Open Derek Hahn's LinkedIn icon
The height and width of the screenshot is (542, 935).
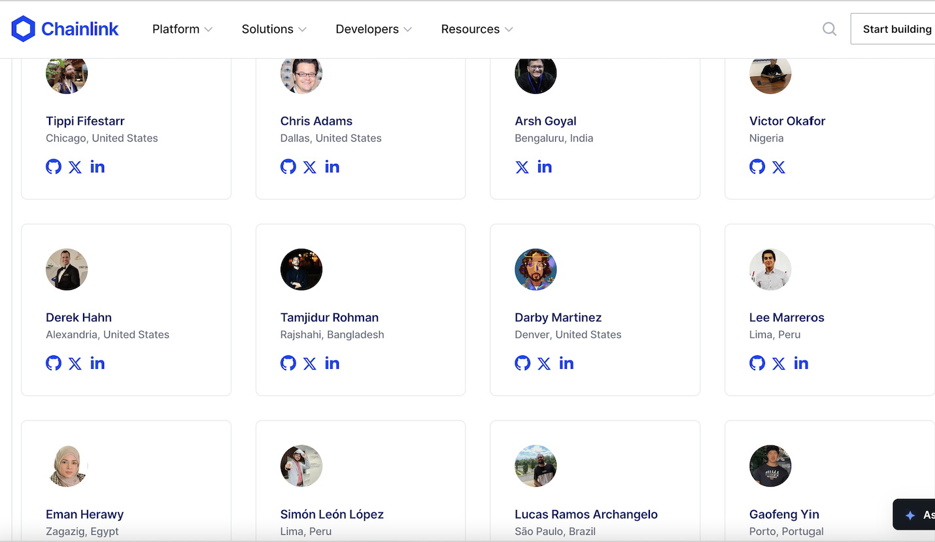click(x=97, y=363)
